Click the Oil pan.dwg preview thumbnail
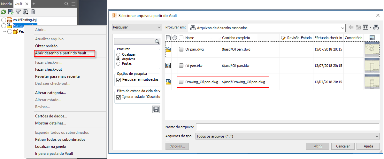This screenshot has height=159, width=384. [372, 49]
